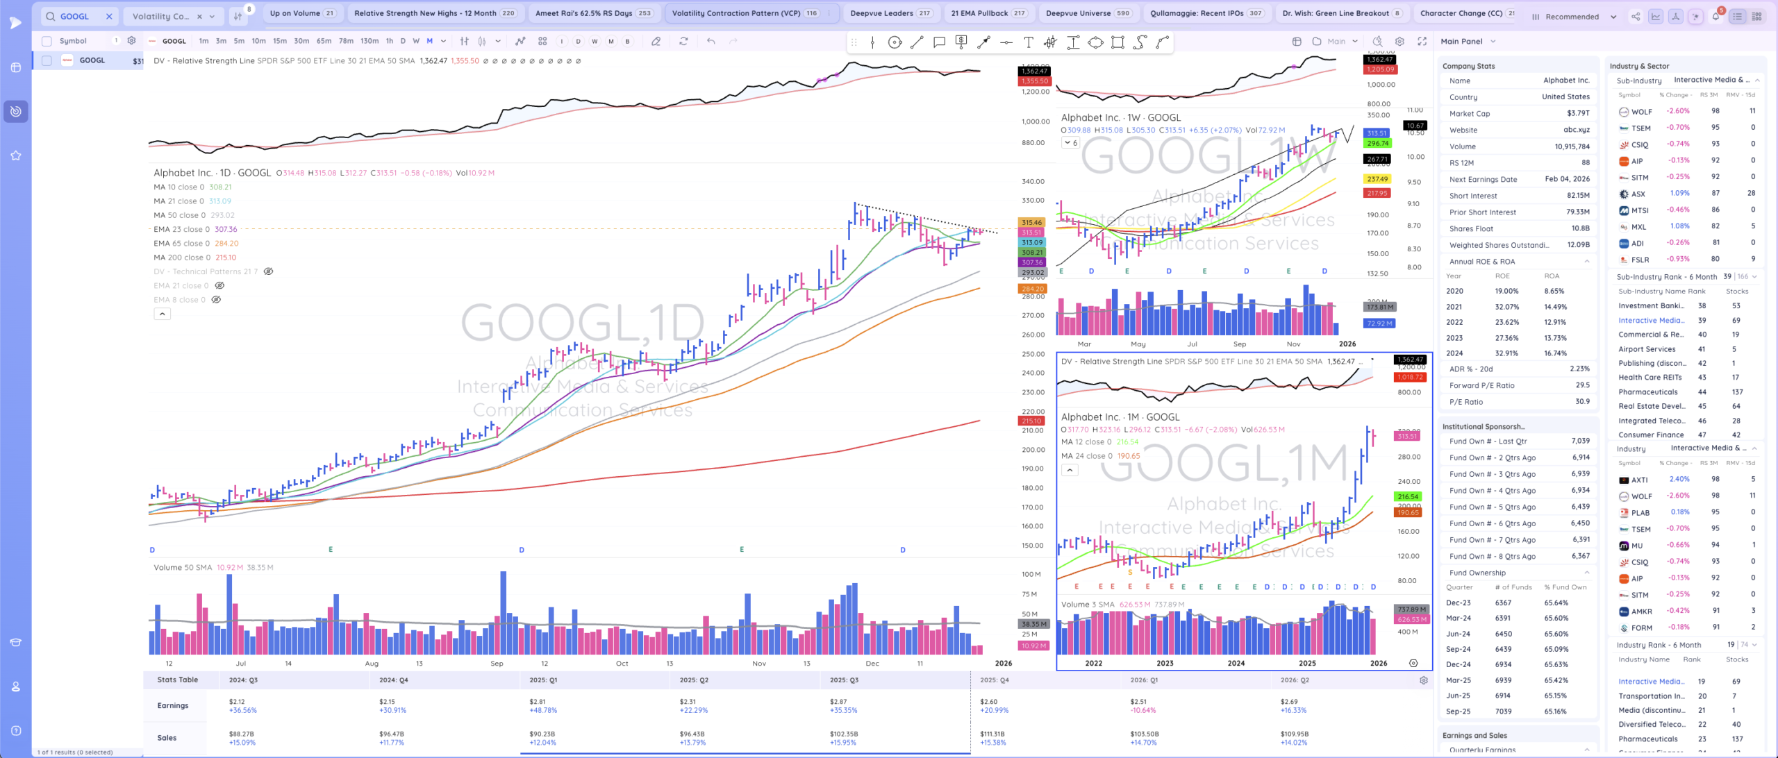Image resolution: width=1778 pixels, height=758 pixels.
Task: Click the callout comment drawing tool
Action: [939, 42]
